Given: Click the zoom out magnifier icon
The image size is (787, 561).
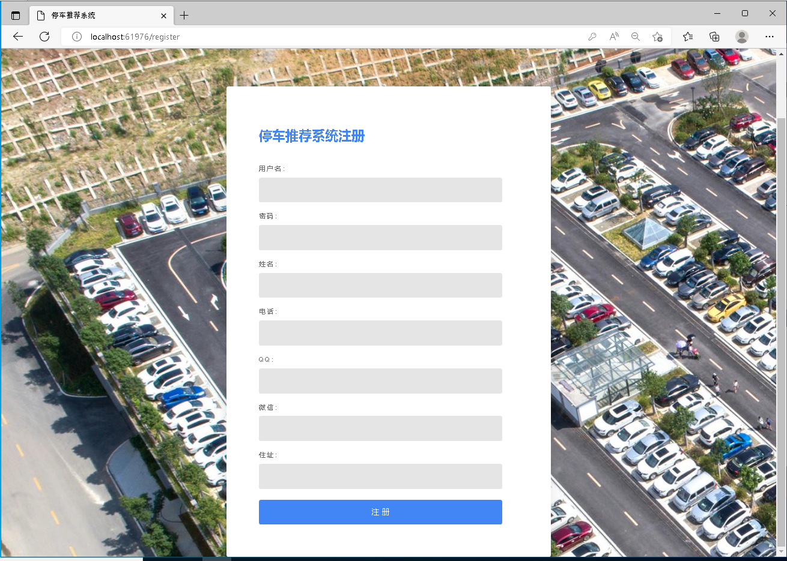Looking at the screenshot, I should [636, 37].
